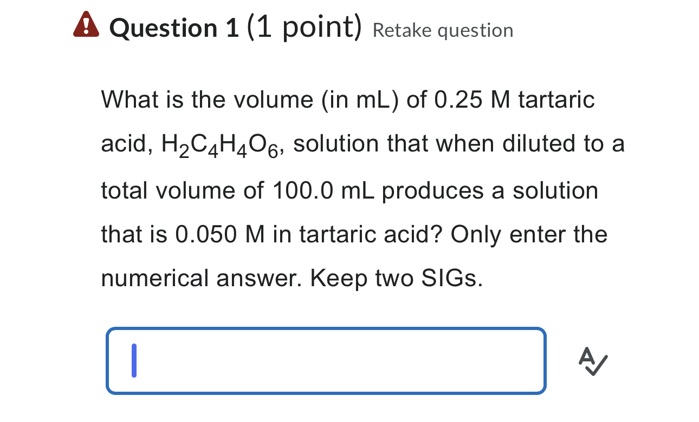Viewport: 699px width, 422px height.
Task: Select the spell check icon beside the answer box
Action: point(594,361)
